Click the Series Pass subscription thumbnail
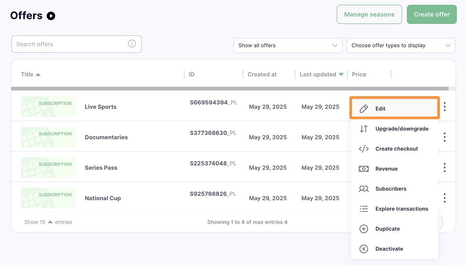 point(48,167)
